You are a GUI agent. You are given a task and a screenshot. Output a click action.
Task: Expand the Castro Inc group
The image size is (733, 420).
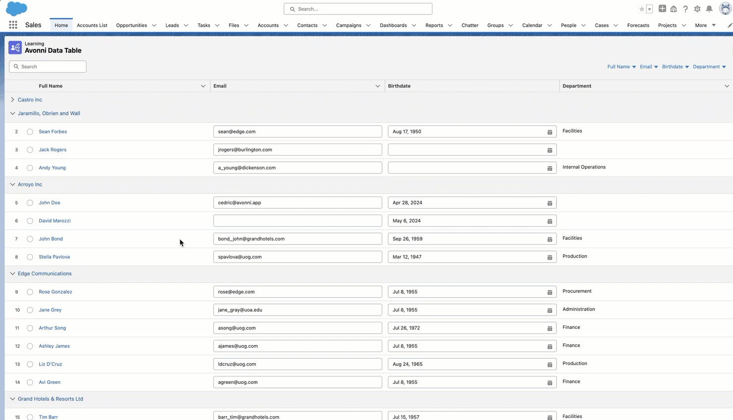(x=12, y=100)
